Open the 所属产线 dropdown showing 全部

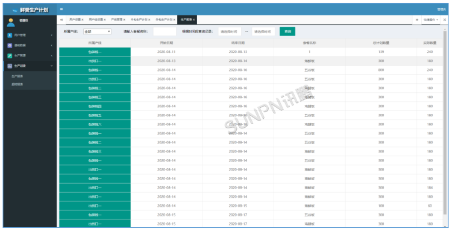97,32
